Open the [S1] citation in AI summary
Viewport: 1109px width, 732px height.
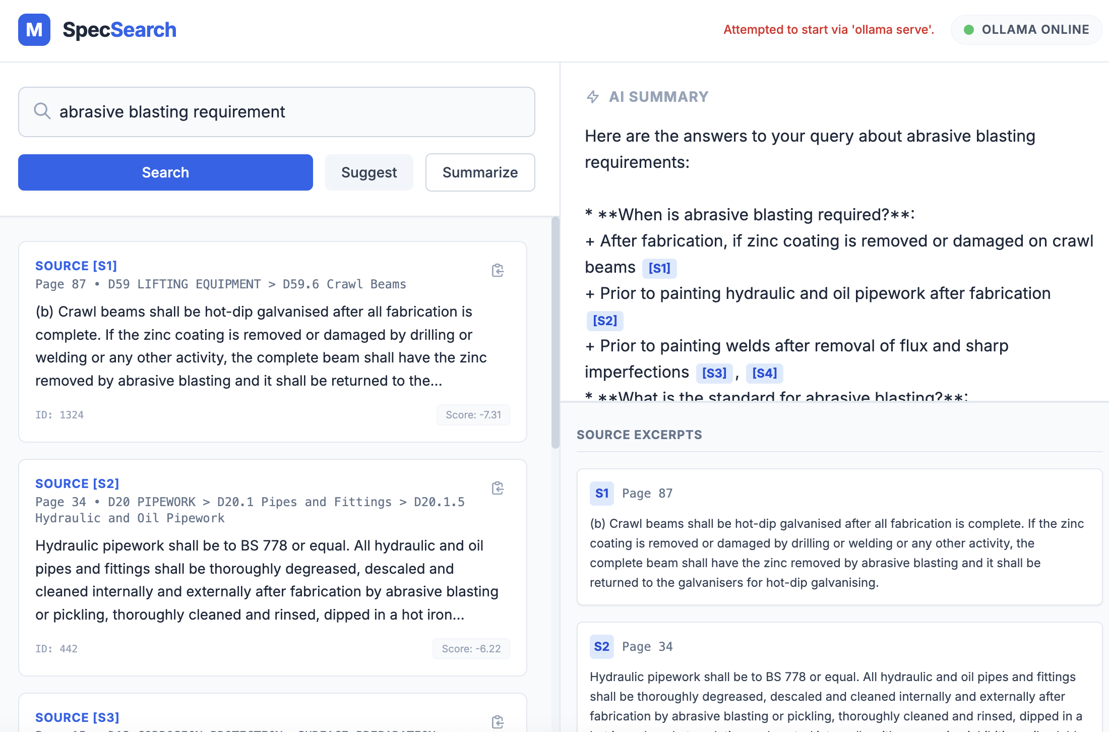pyautogui.click(x=659, y=268)
